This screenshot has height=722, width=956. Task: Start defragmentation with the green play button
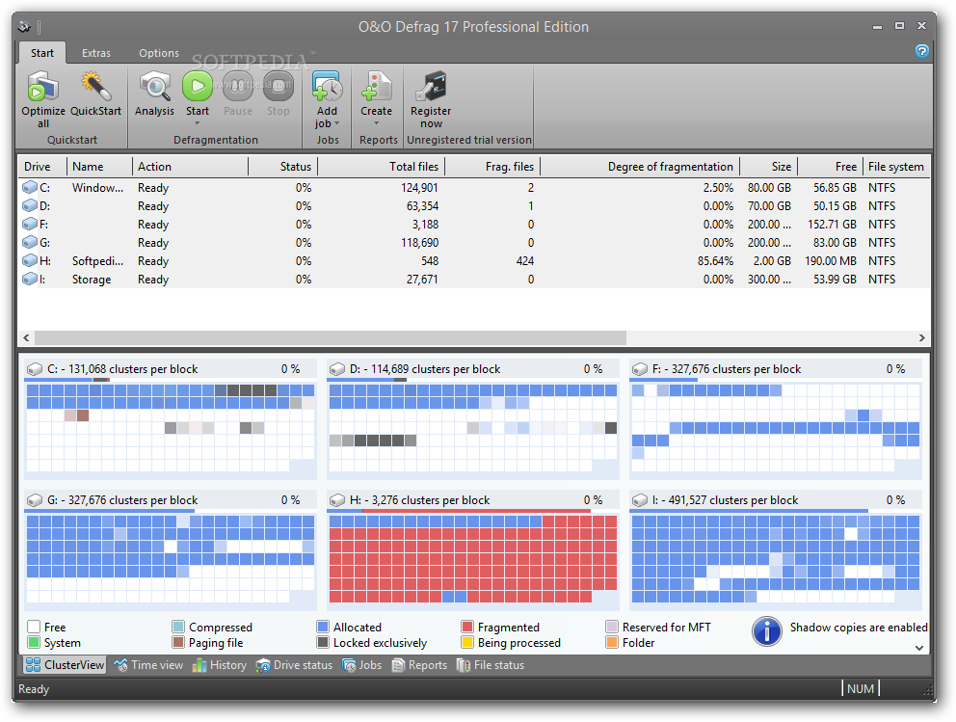click(197, 86)
